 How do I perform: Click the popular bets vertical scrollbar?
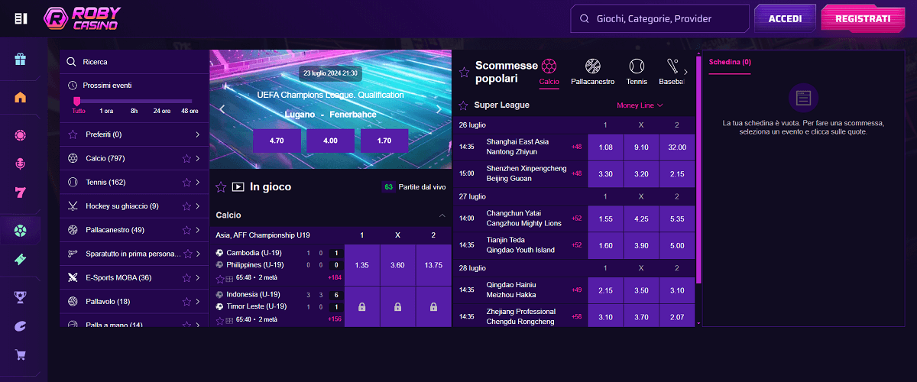(x=698, y=168)
